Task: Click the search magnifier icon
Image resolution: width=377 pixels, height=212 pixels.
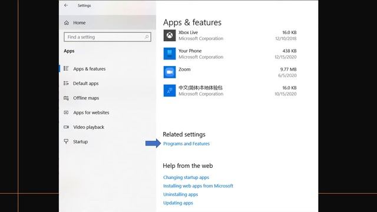Action: (x=147, y=37)
